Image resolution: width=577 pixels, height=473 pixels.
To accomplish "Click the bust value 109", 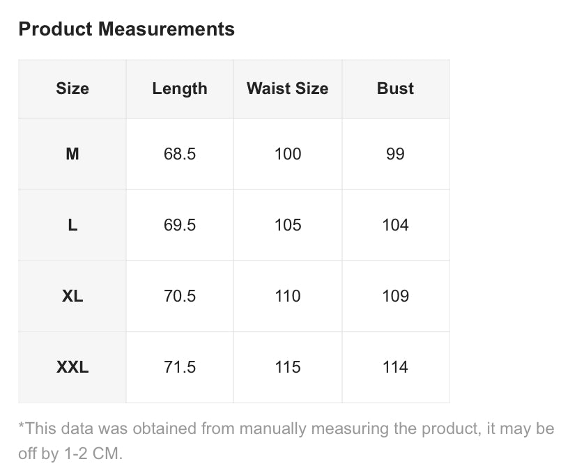I will tap(396, 296).
